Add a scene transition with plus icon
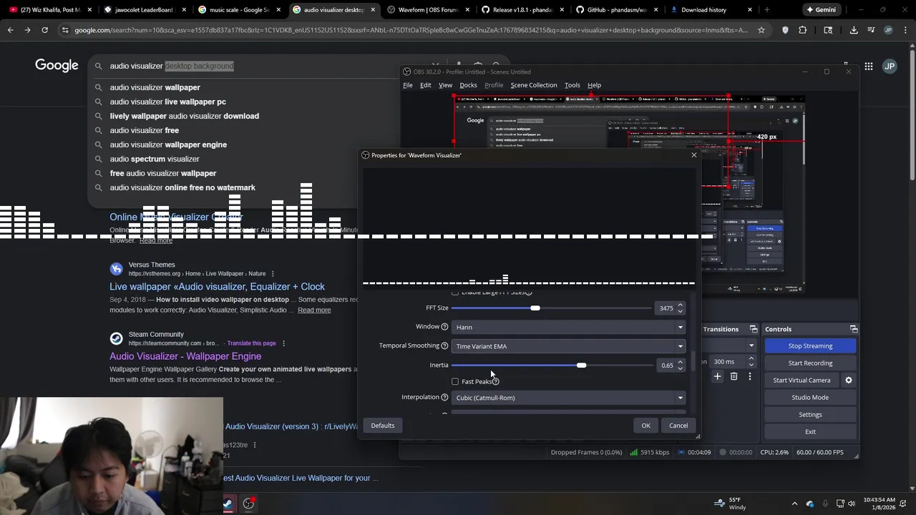This screenshot has width=916, height=515. (717, 376)
